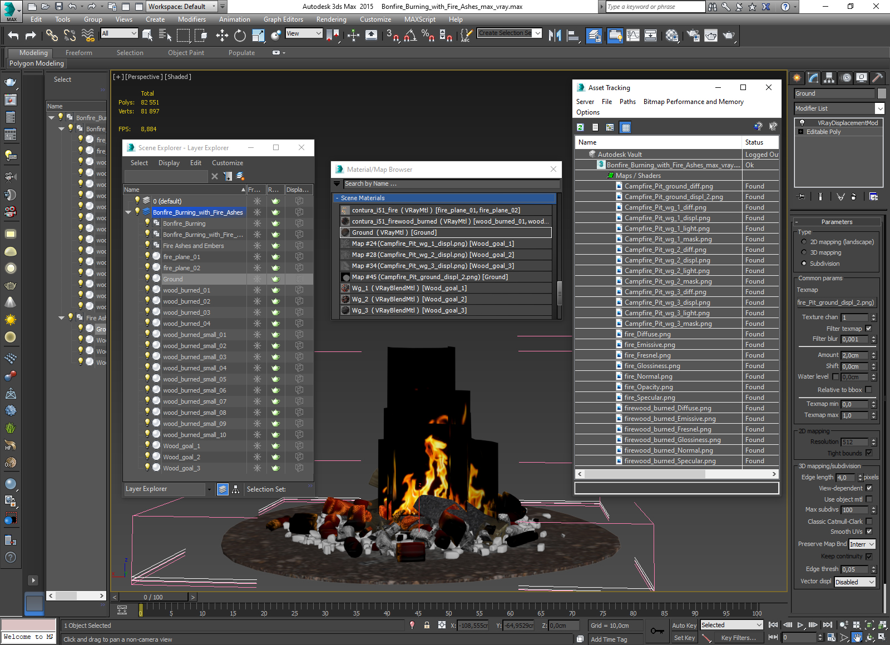Open the Material Editor from toolbar
The height and width of the screenshot is (645, 890).
[672, 36]
